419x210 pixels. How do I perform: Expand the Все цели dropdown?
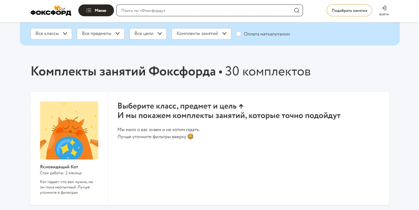point(148,34)
